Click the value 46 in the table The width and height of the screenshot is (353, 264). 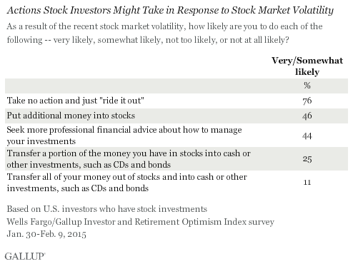point(307,116)
